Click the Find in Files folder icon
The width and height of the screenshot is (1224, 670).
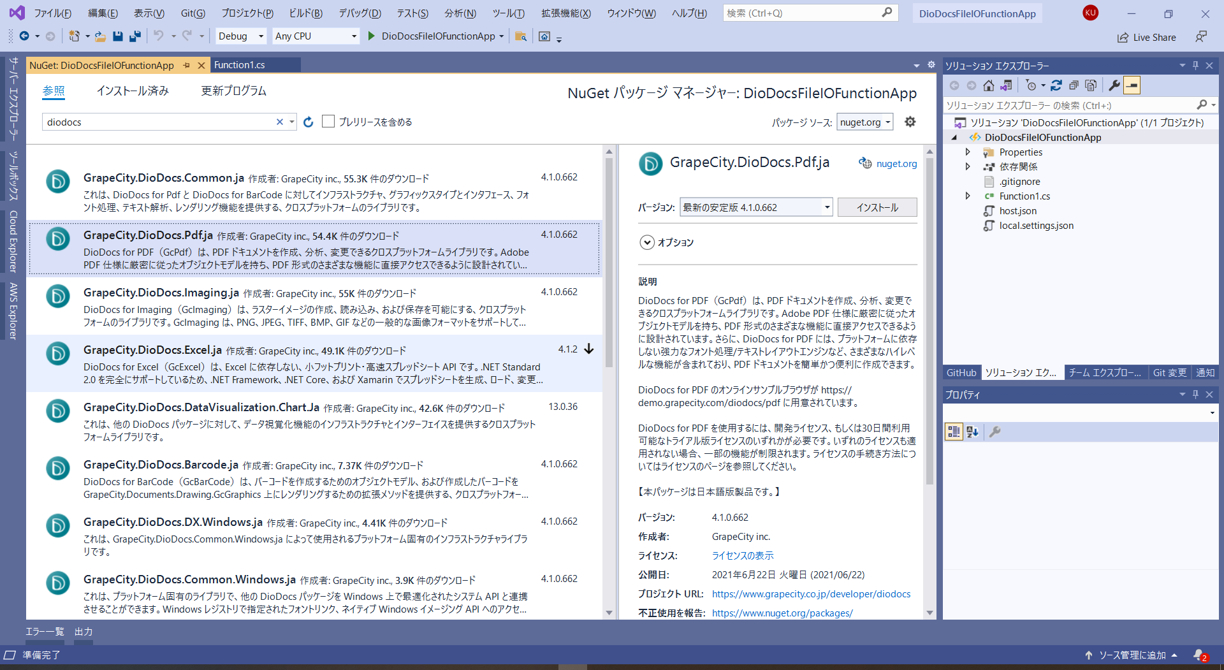click(521, 36)
